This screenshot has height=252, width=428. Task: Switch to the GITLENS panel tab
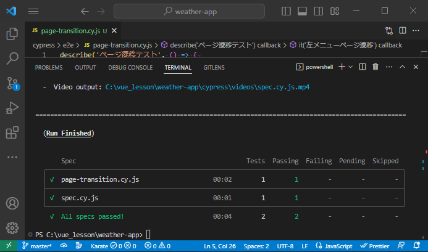[214, 68]
